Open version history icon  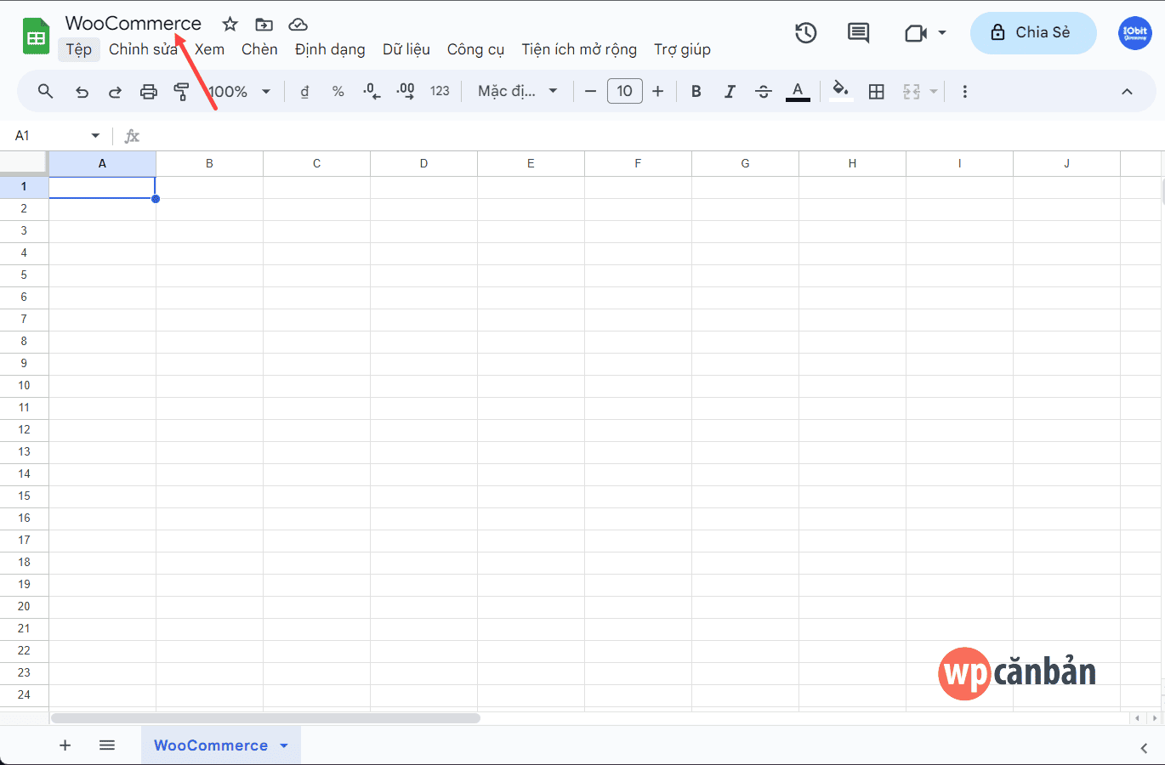pos(805,32)
